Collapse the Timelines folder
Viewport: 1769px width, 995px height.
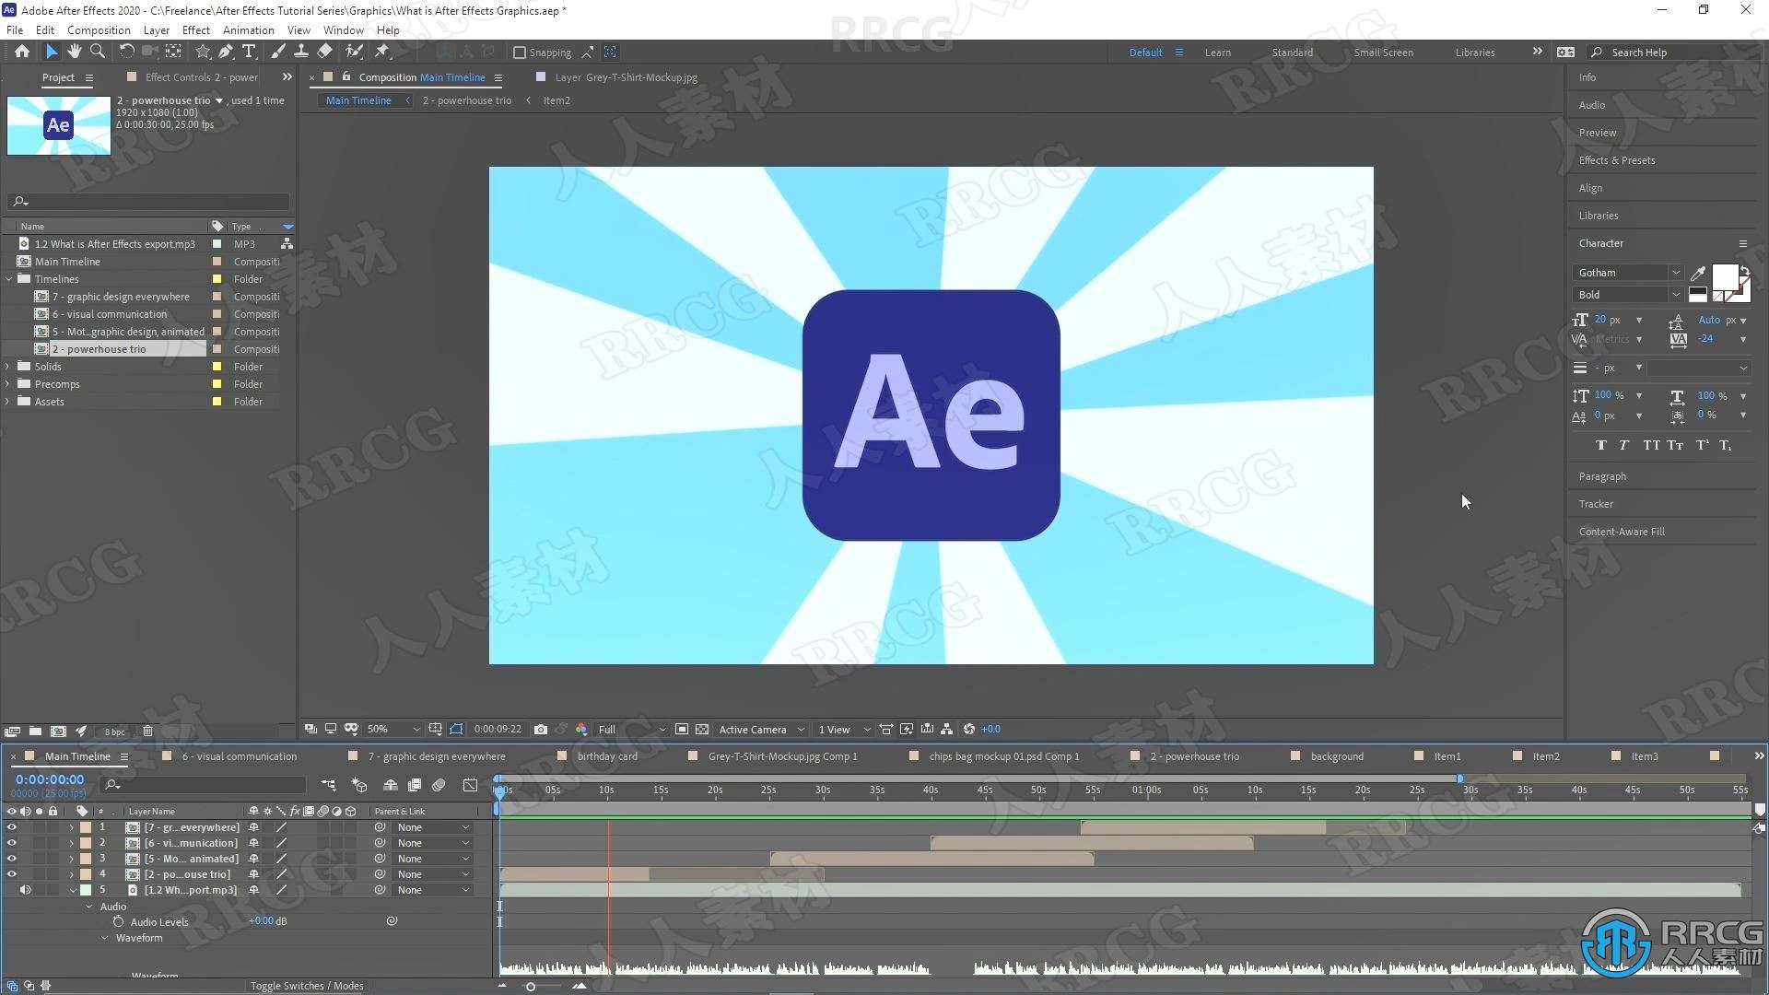pyautogui.click(x=8, y=279)
